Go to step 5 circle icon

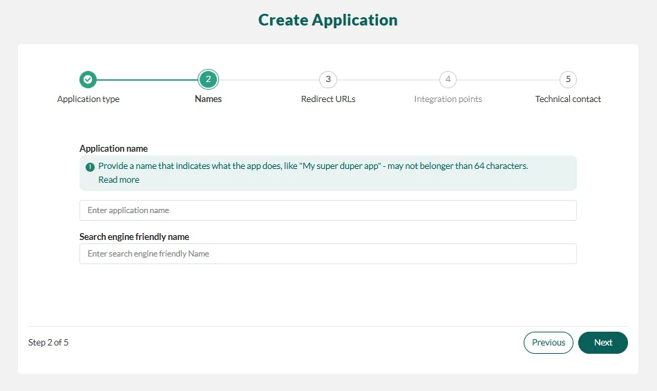tap(568, 79)
